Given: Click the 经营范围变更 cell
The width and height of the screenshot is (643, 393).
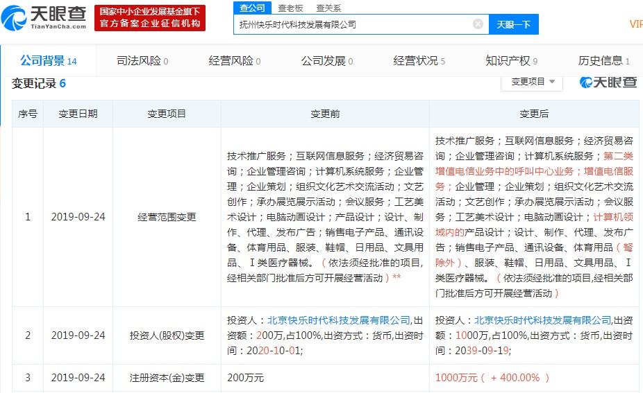Looking at the screenshot, I should pos(167,217).
